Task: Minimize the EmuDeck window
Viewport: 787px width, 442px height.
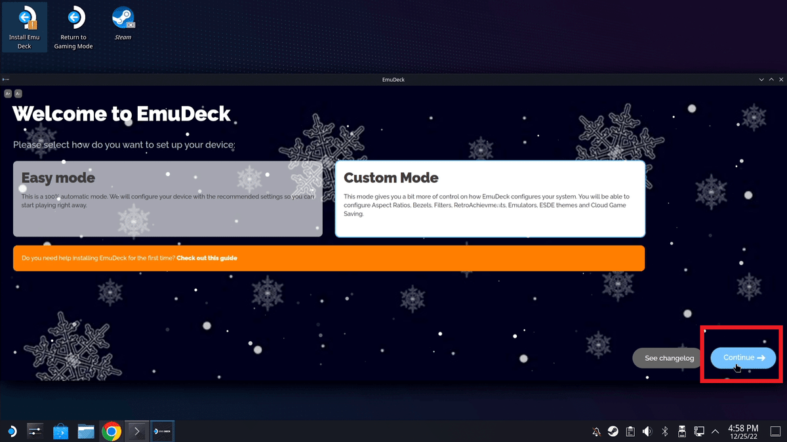Action: (761, 79)
